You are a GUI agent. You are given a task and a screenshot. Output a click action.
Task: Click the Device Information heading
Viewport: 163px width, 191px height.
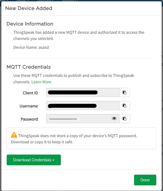click(x=30, y=24)
